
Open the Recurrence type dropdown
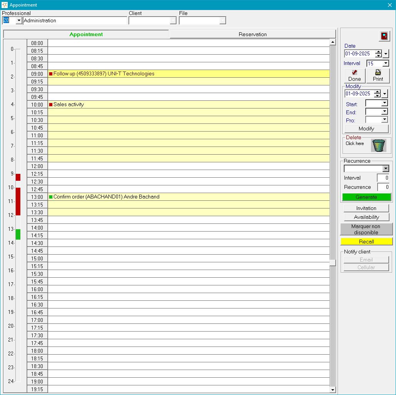pos(385,169)
